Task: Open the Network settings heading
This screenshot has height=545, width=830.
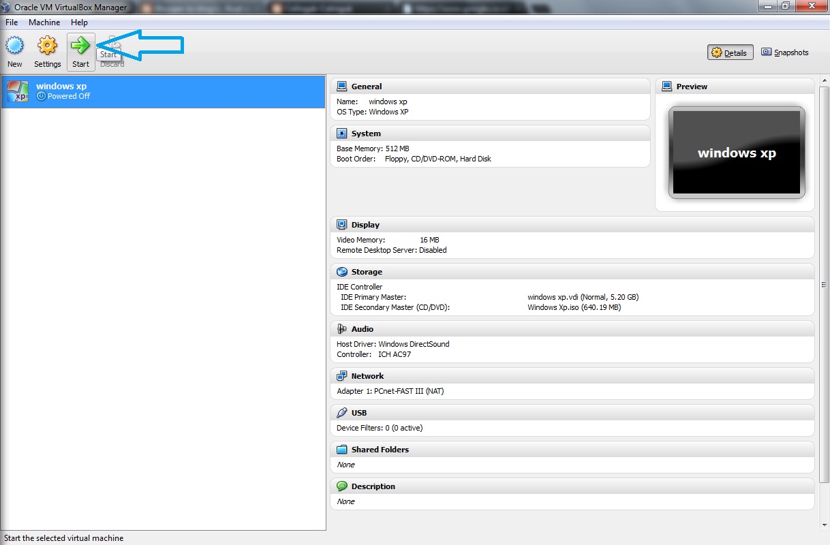Action: 368,376
